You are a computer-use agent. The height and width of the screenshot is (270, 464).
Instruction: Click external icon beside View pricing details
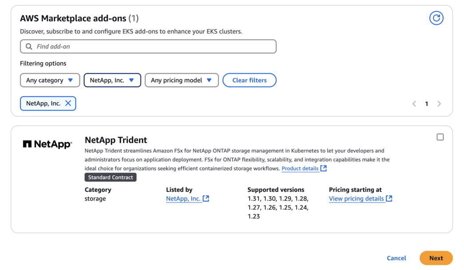tap(389, 199)
